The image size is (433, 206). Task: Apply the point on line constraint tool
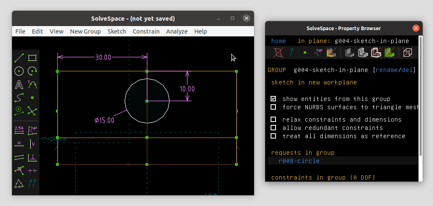tap(19, 170)
